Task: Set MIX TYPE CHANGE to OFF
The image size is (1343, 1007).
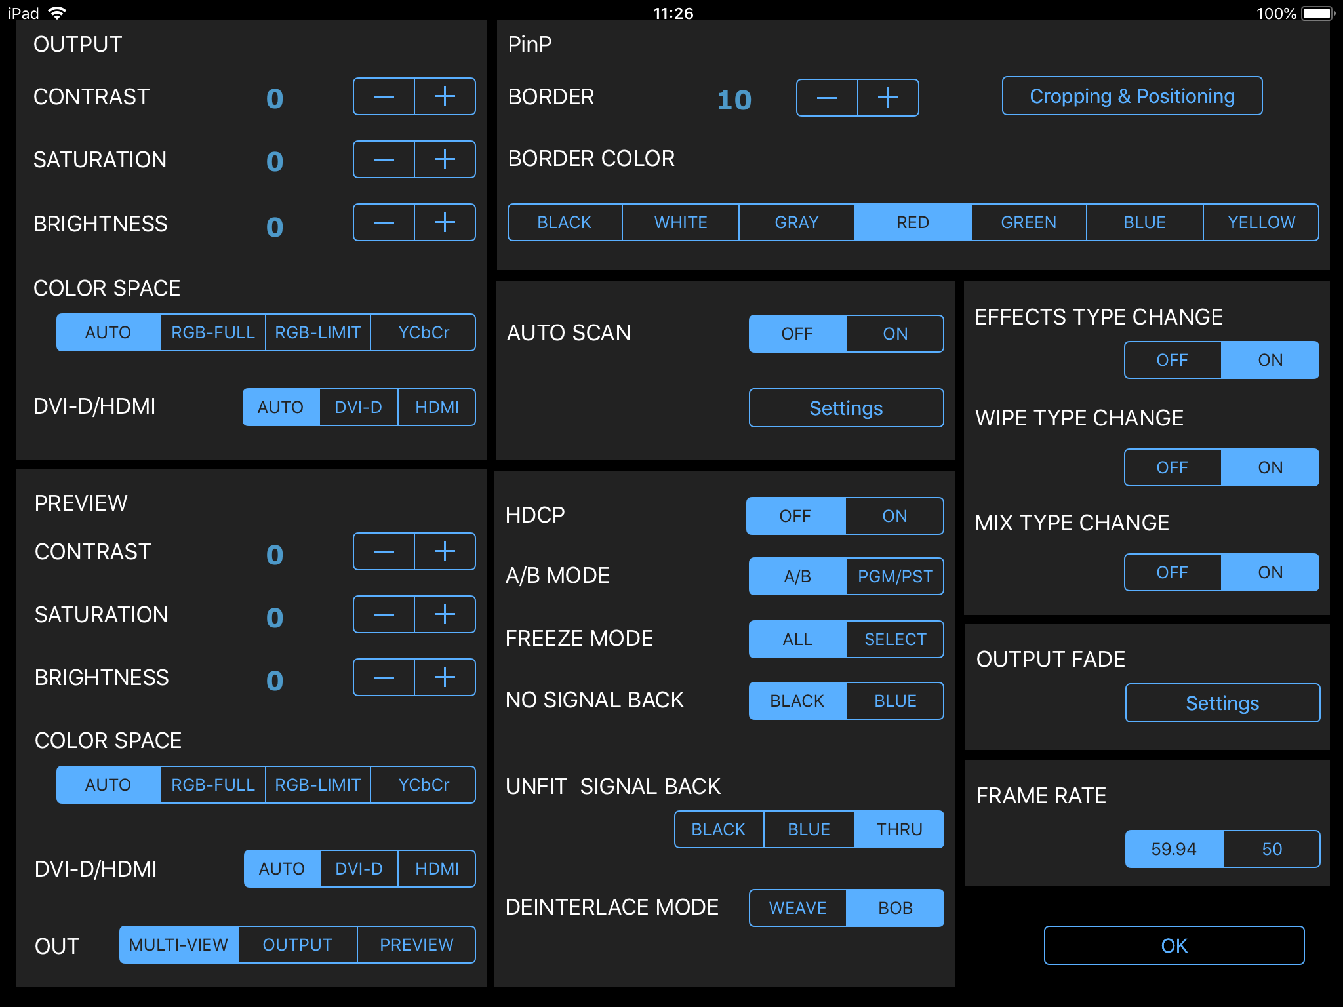Action: click(x=1172, y=573)
